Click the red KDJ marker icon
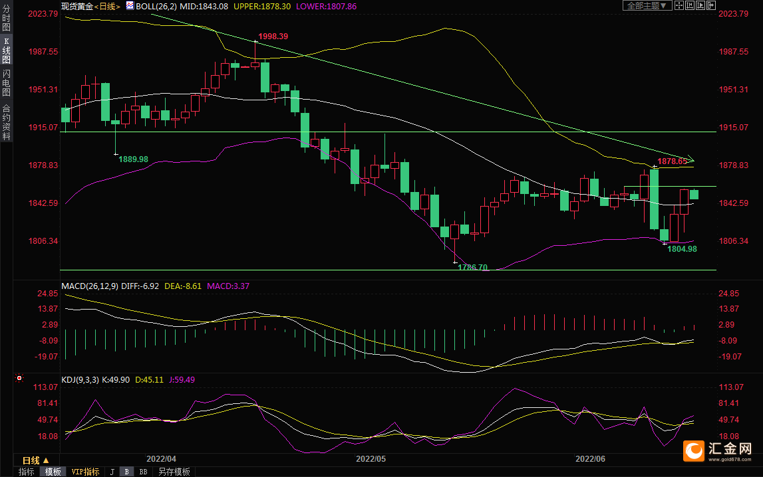The height and width of the screenshot is (477, 763). (x=19, y=379)
